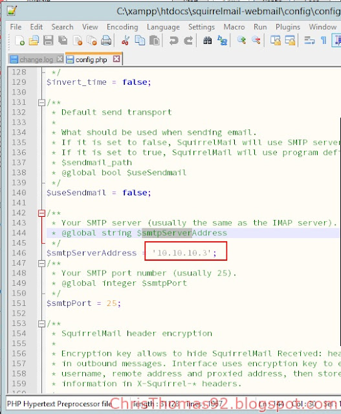Undo the last edit
The height and width of the screenshot is (414, 341).
pos(173,40)
